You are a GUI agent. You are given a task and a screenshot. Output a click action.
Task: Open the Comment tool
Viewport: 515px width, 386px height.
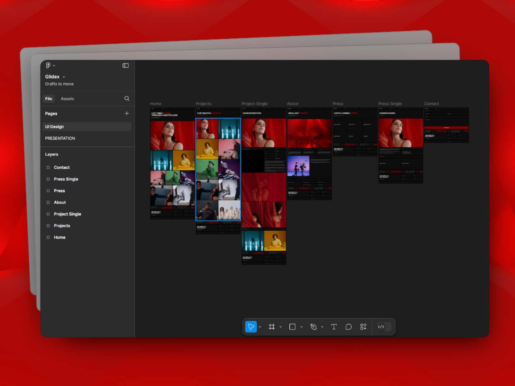pos(348,327)
